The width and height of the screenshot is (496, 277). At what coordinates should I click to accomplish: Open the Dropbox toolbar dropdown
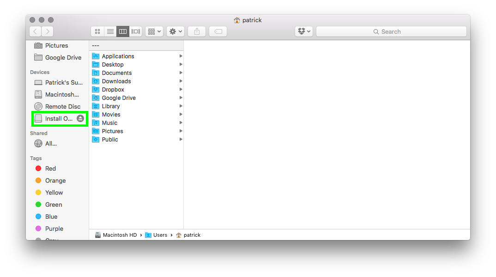[x=304, y=31]
